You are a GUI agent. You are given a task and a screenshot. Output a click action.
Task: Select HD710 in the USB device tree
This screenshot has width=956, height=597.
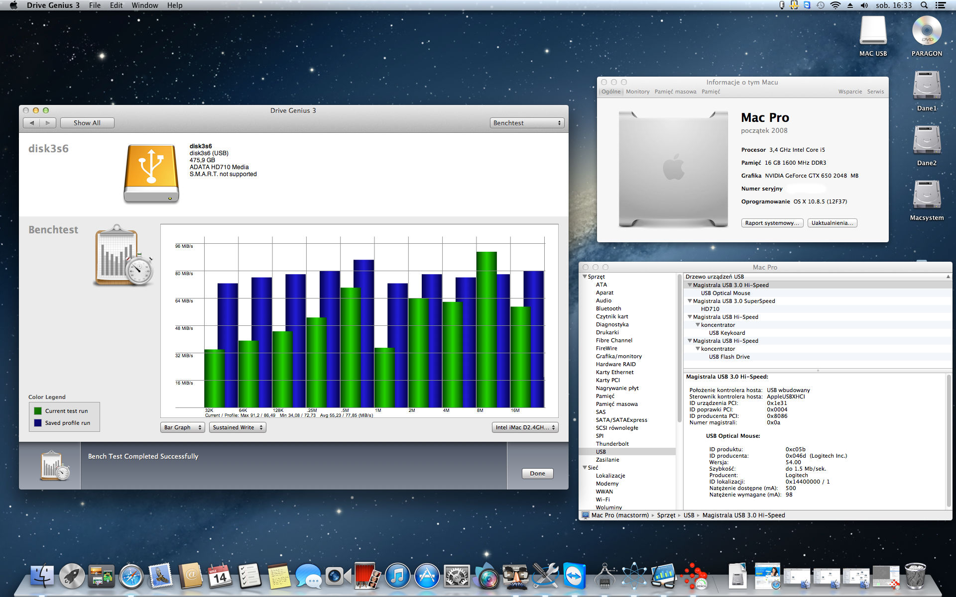point(710,309)
